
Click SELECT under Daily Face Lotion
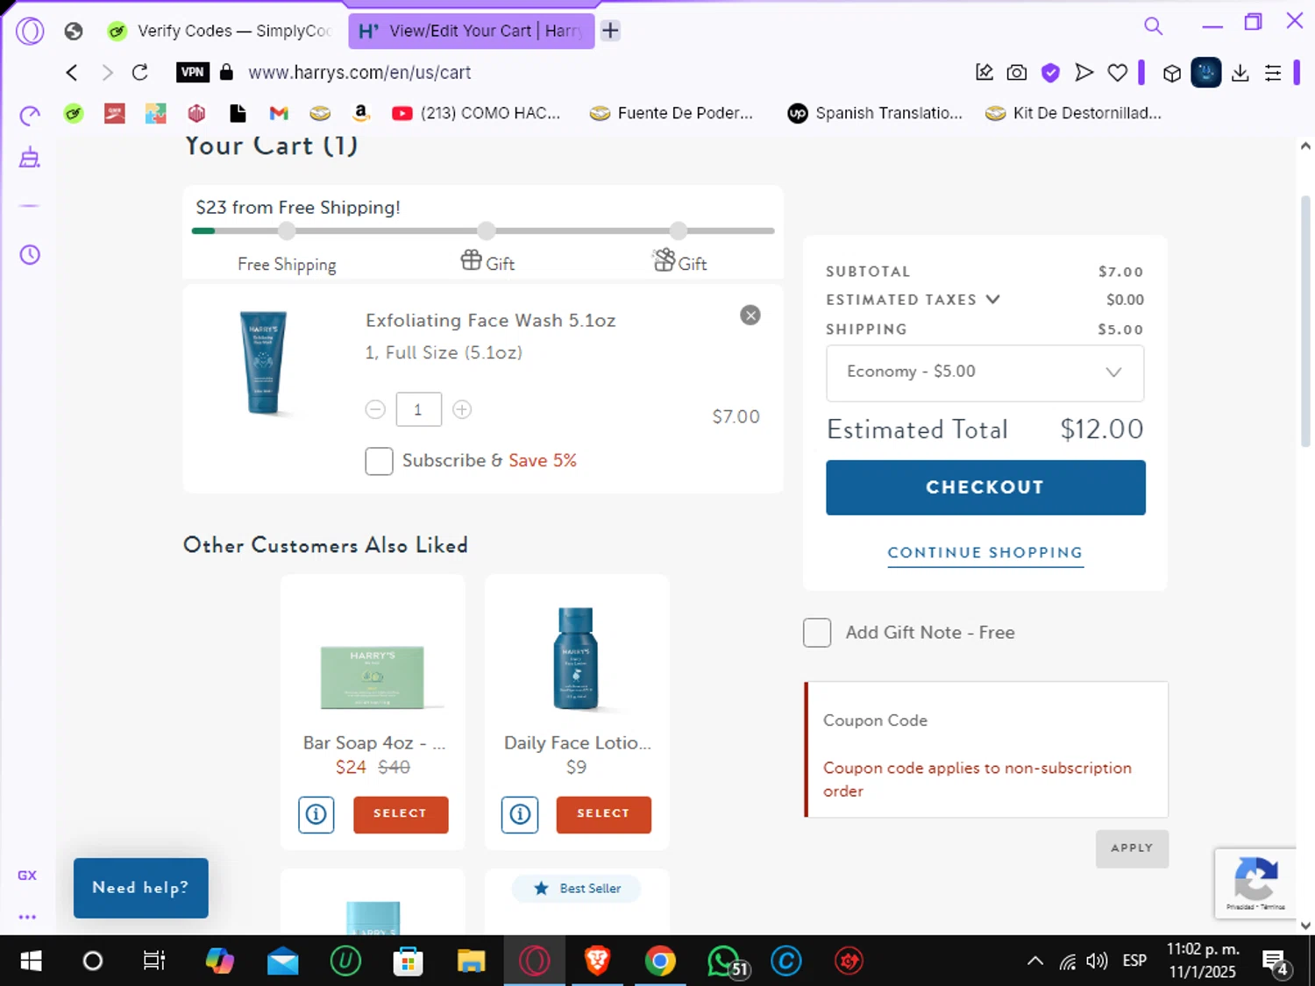point(604,814)
